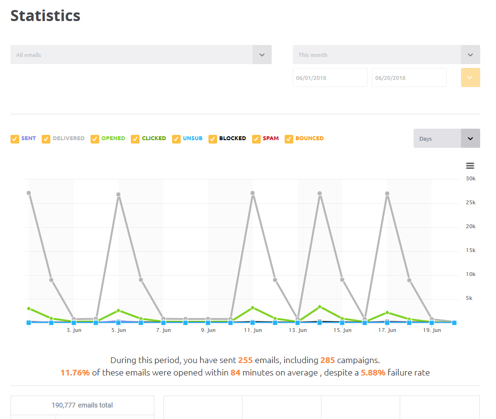Viewport: 496px width, 419px height.
Task: Click the 11. Jun axis label
Action: [253, 330]
